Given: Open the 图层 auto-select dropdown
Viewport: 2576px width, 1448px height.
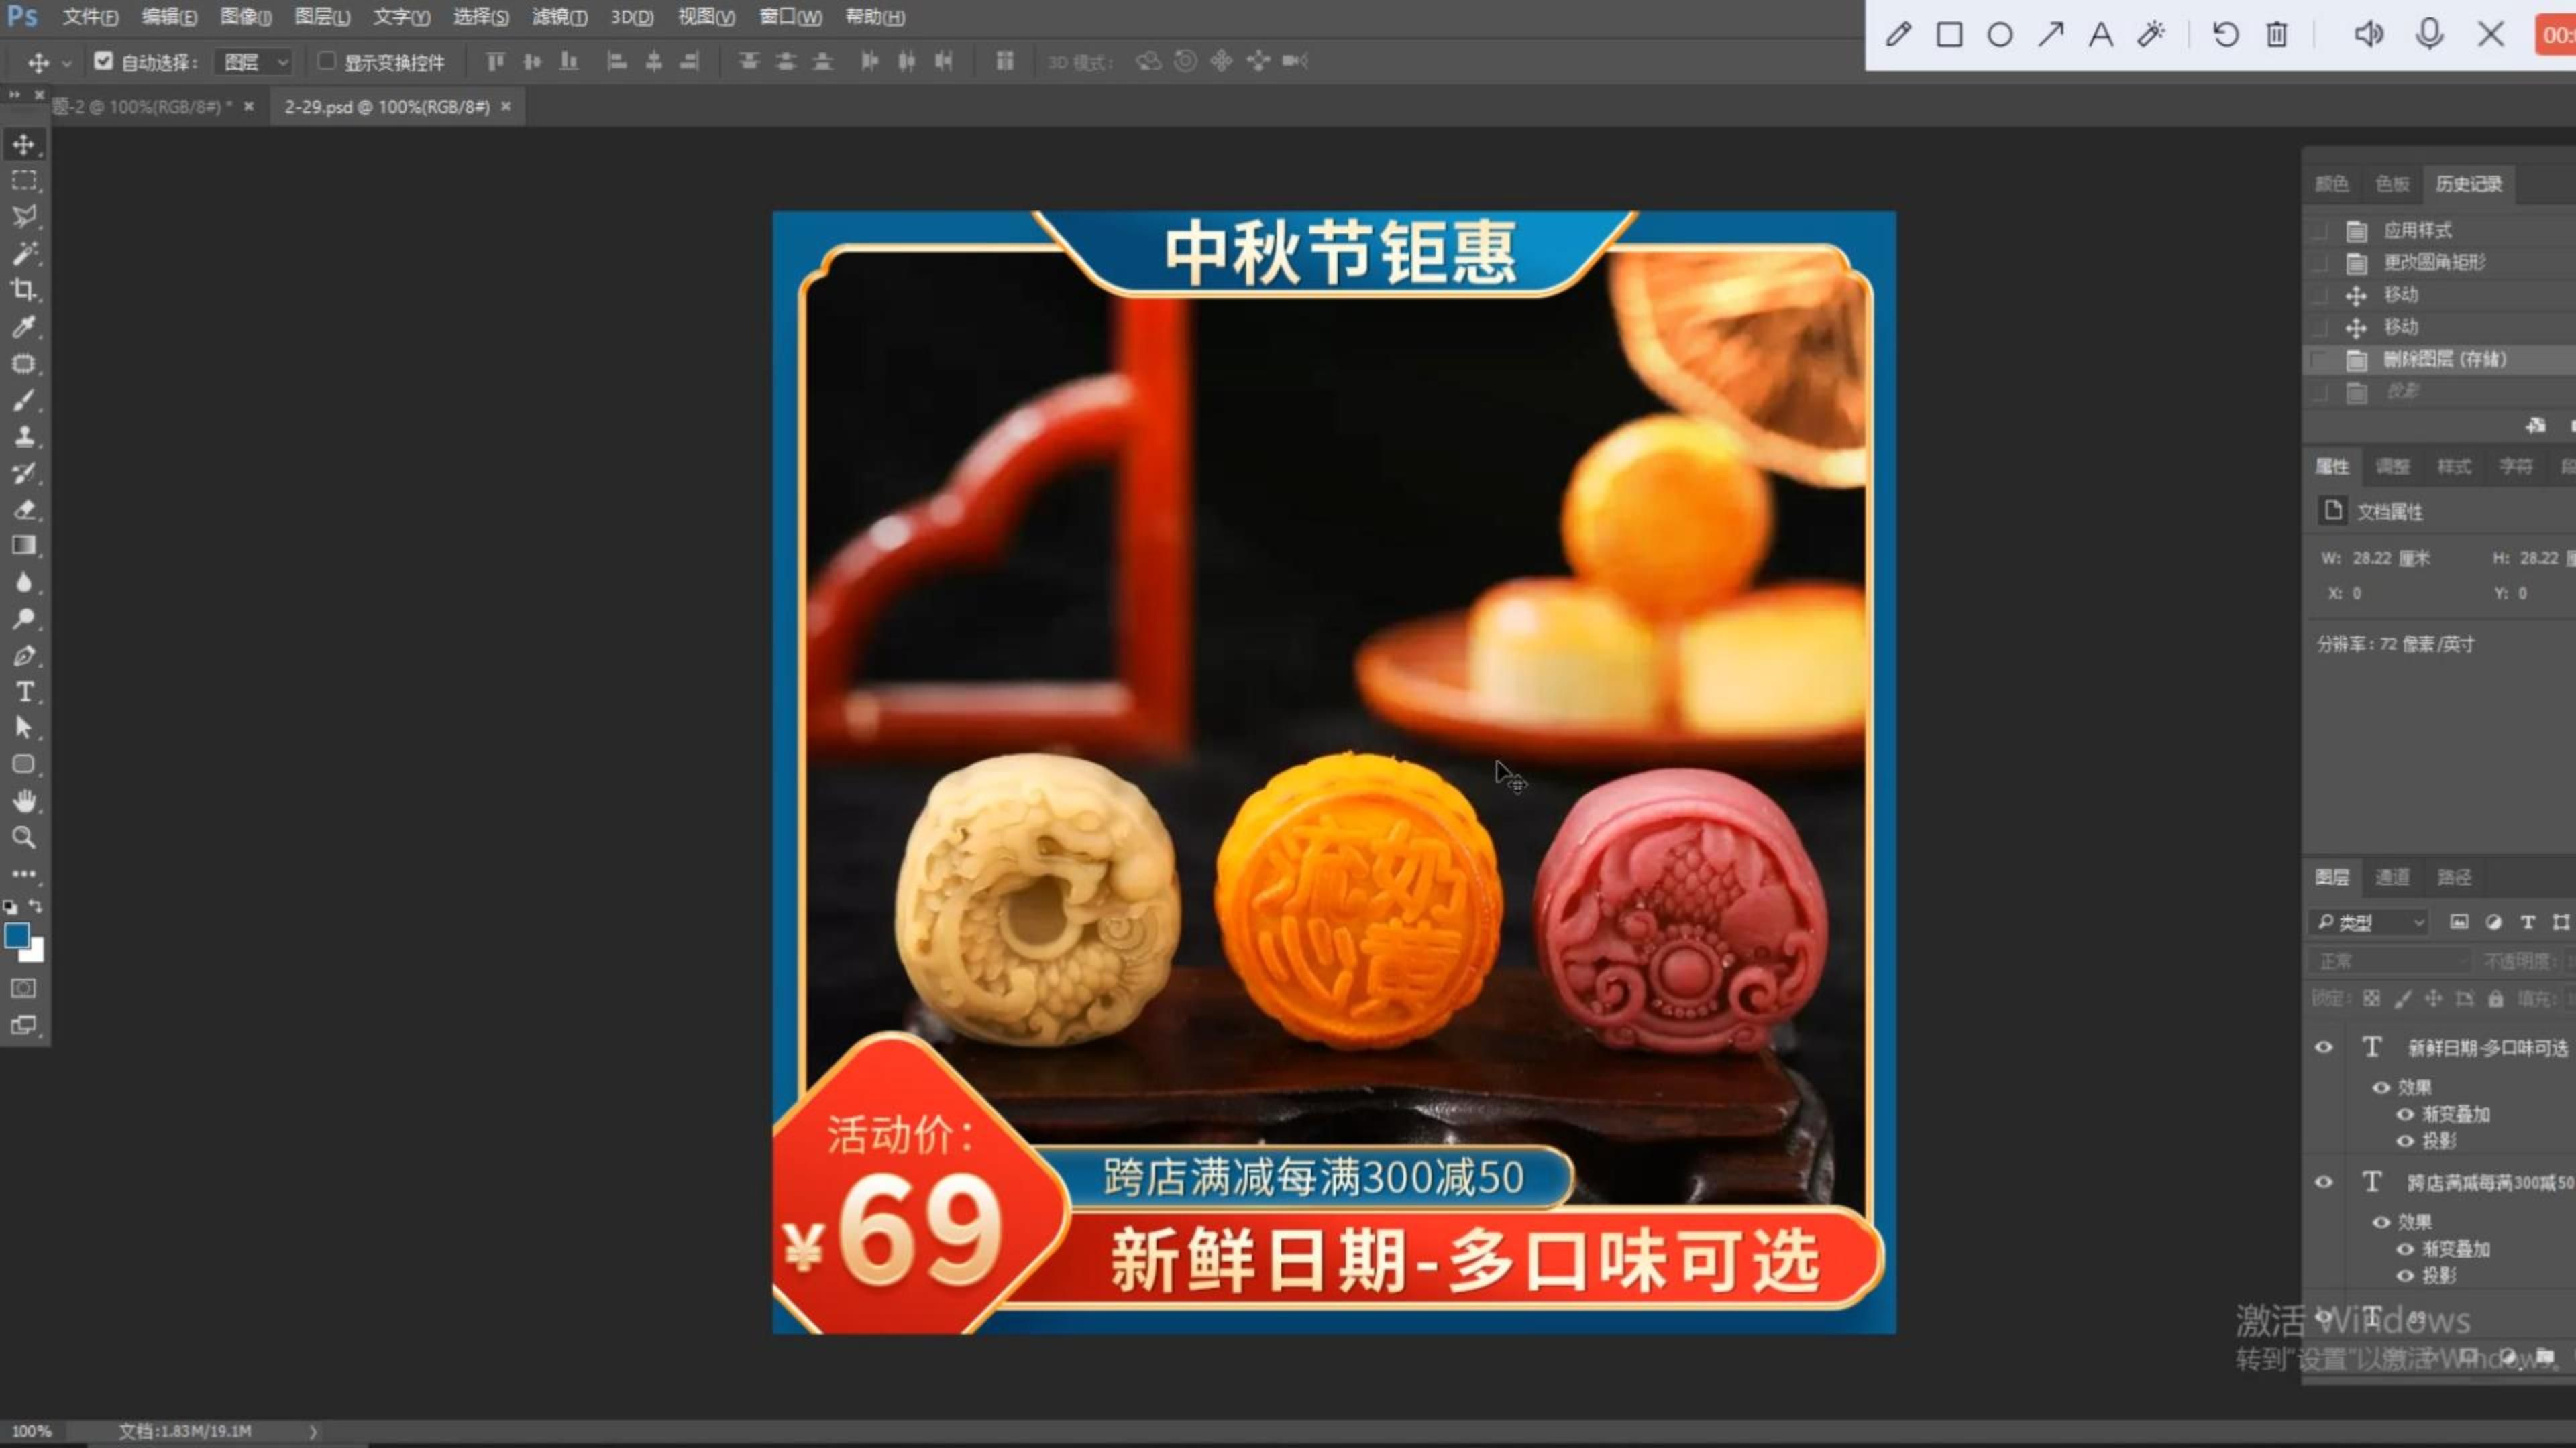Looking at the screenshot, I should click(255, 62).
